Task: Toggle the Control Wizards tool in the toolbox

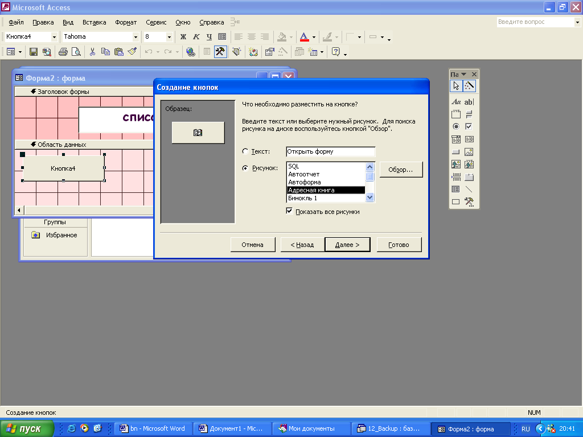Action: tap(469, 86)
